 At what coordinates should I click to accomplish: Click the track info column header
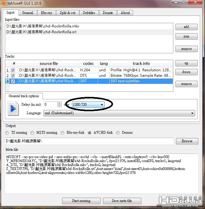coord(141,64)
